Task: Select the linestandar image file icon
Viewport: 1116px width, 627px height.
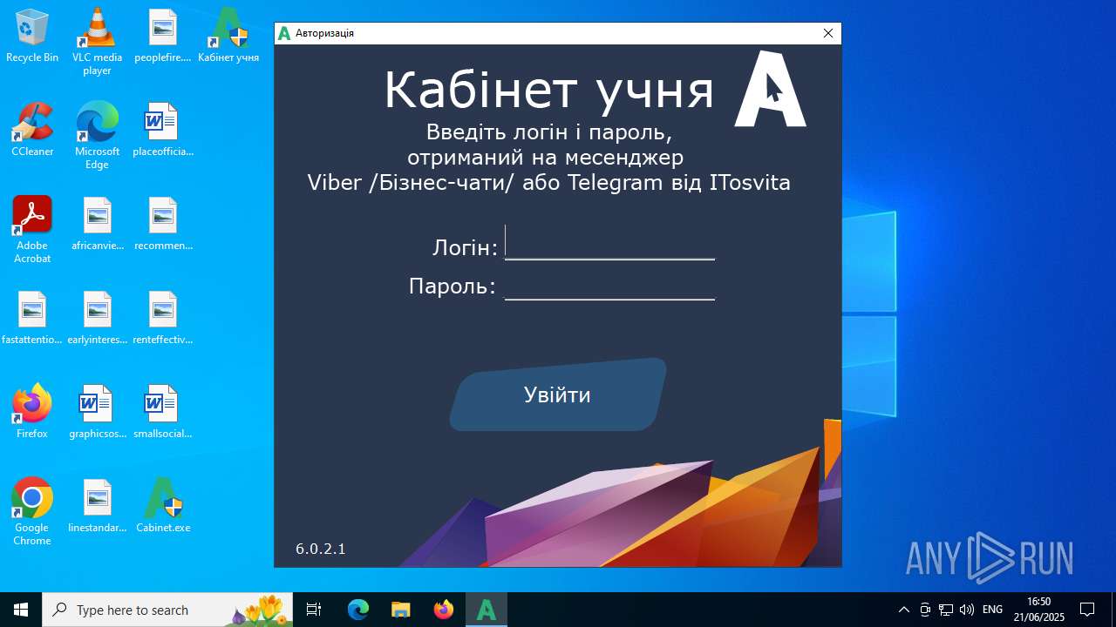Action: click(x=97, y=507)
